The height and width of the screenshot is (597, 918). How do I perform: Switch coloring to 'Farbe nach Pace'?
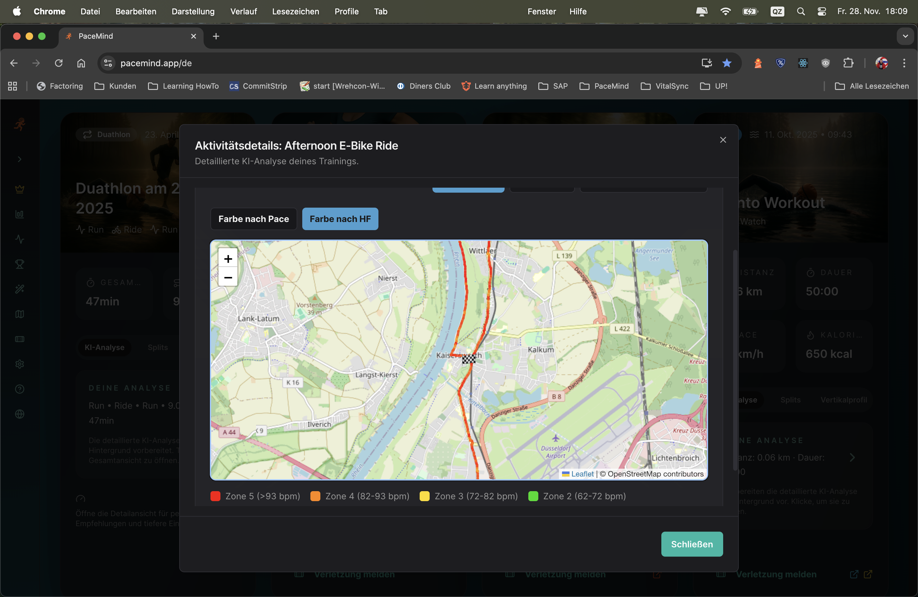click(253, 219)
